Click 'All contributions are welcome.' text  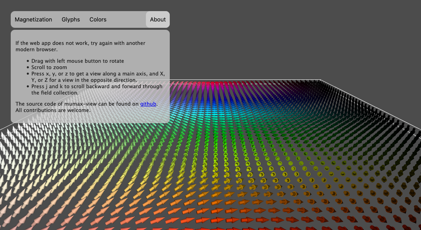click(53, 110)
